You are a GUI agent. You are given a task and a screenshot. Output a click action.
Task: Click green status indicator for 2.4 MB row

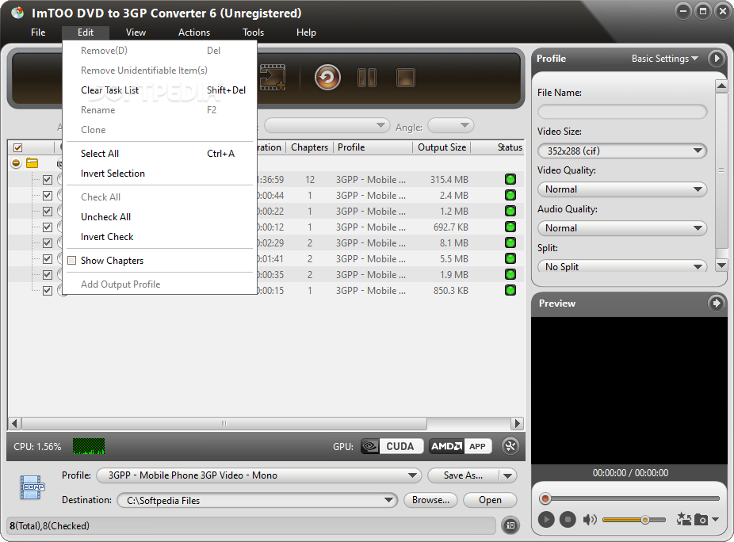click(510, 195)
